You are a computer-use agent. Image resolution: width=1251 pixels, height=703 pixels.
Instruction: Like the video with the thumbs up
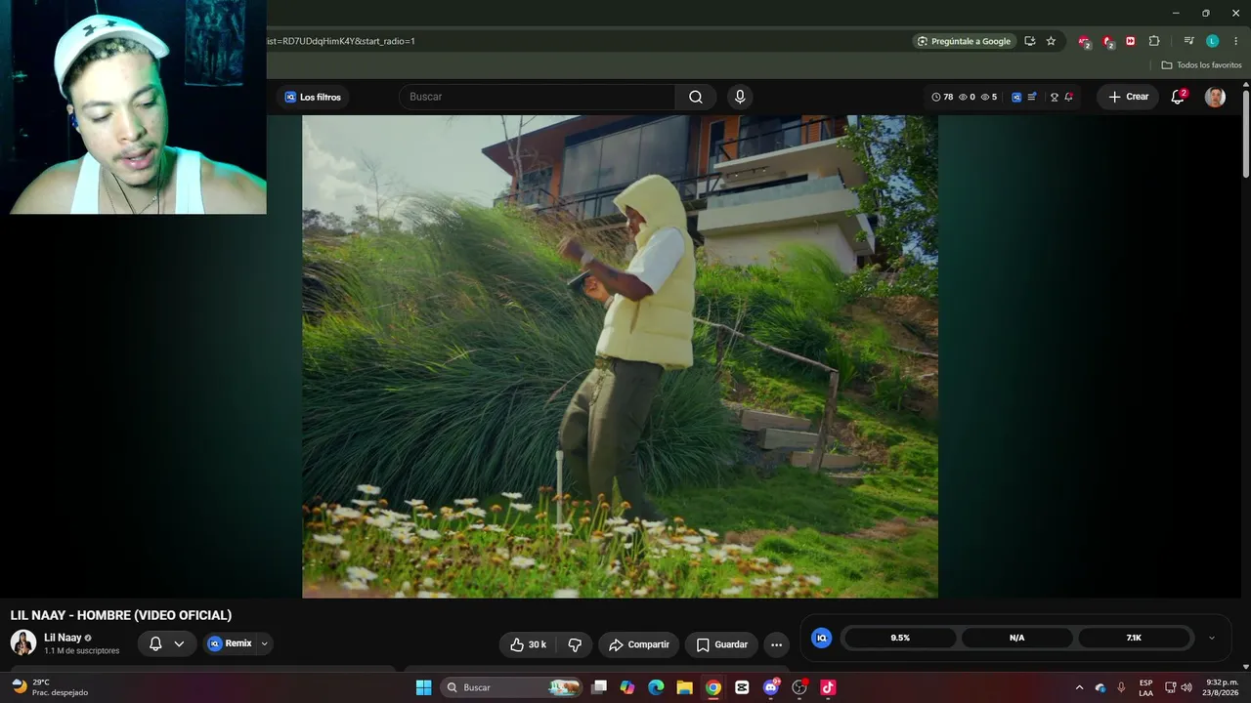point(528,644)
